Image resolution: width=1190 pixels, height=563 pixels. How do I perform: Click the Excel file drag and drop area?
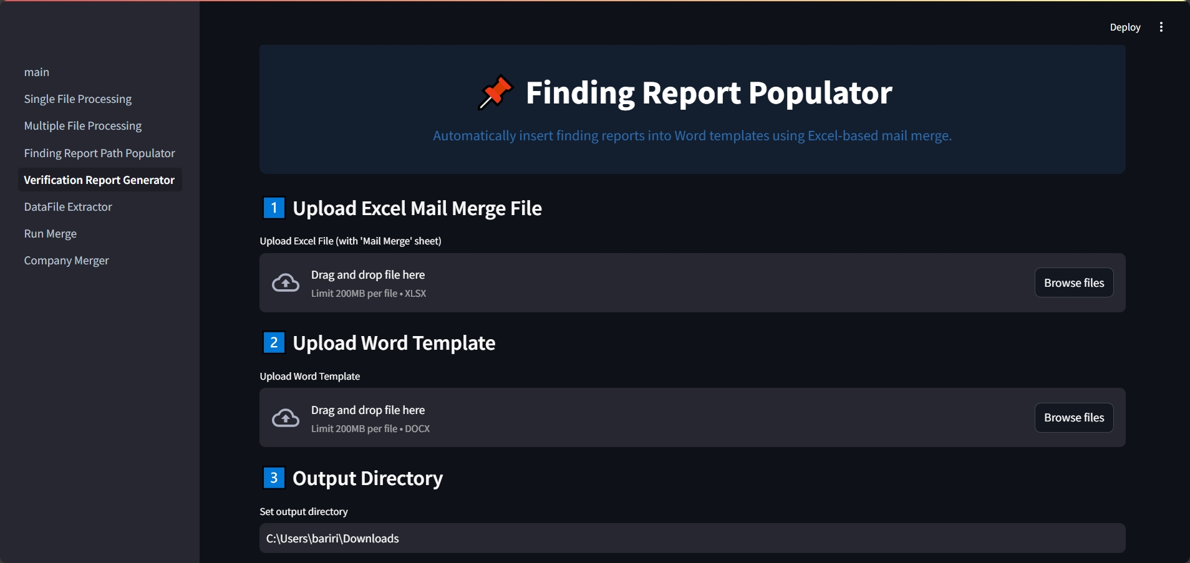click(x=692, y=282)
